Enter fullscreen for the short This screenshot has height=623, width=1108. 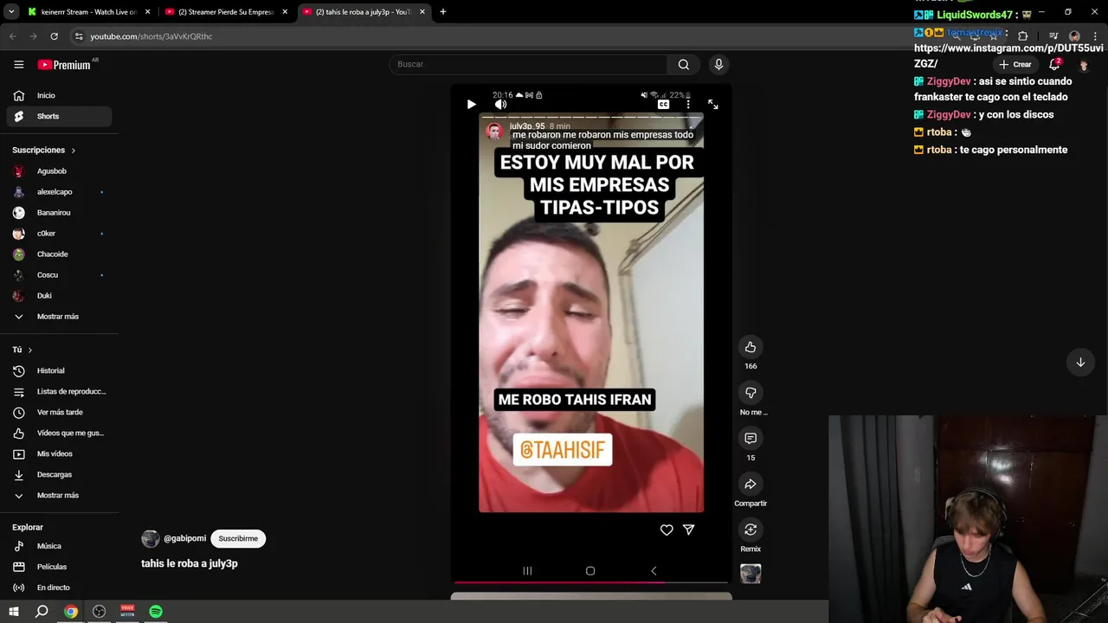(x=713, y=104)
